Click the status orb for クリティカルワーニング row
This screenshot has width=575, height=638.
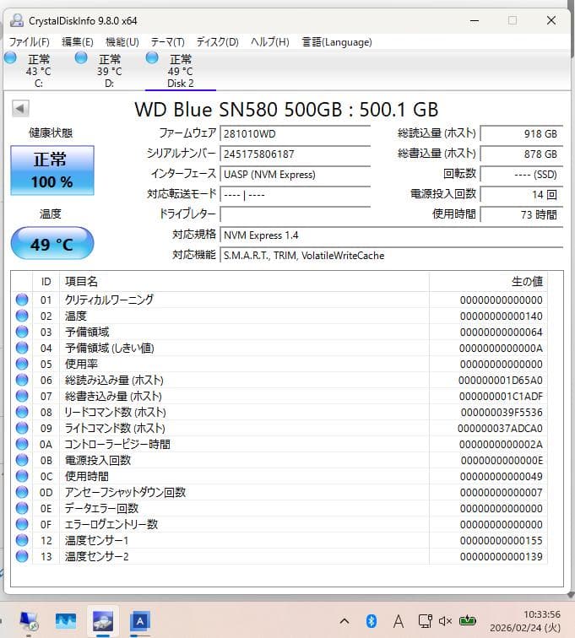22,300
